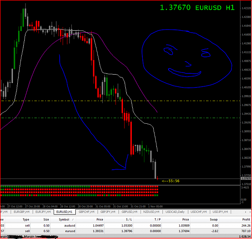The width and height of the screenshot is (252, 239).
Task: Open the NZDUSD,H4 chart tab
Action: click(x=151, y=212)
